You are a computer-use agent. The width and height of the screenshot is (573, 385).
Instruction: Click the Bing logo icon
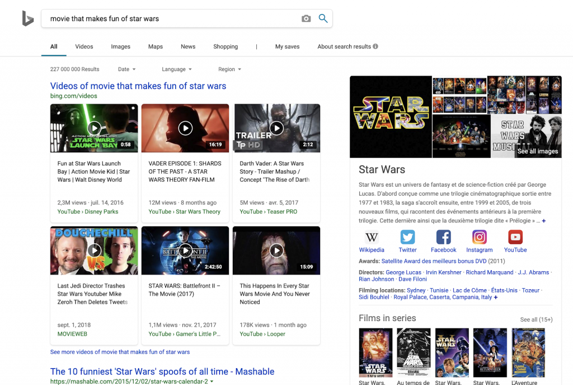pos(27,18)
